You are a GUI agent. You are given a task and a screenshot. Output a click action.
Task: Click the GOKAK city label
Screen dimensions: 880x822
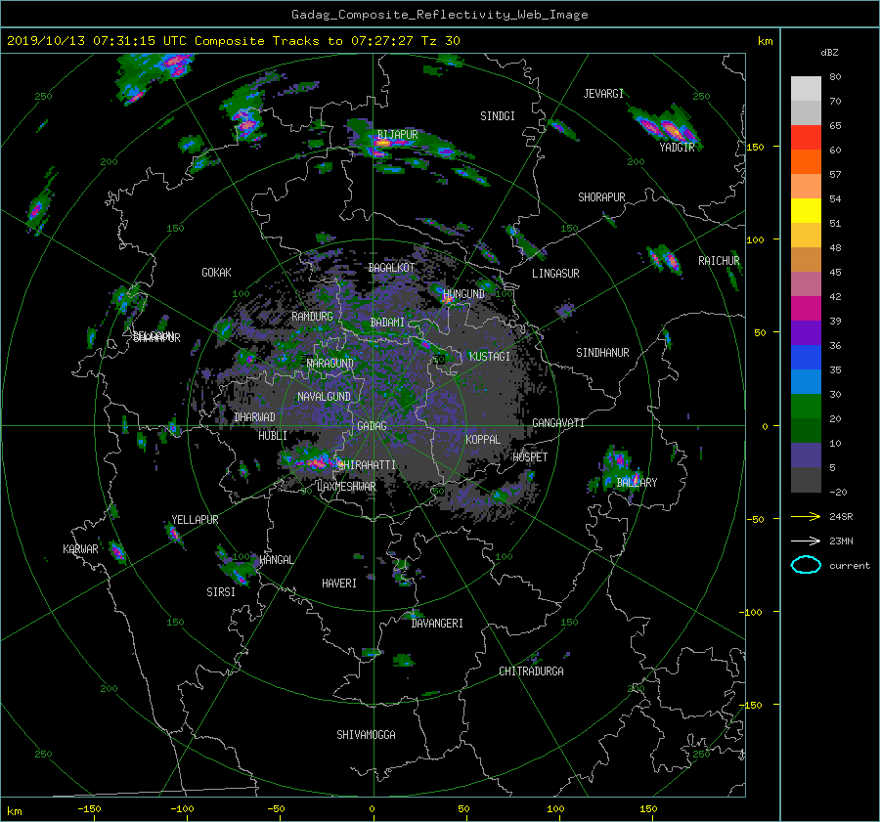tap(216, 273)
